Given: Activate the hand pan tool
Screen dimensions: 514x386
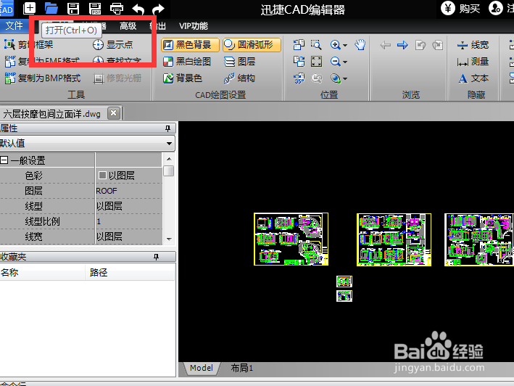Looking at the screenshot, I should (x=360, y=44).
